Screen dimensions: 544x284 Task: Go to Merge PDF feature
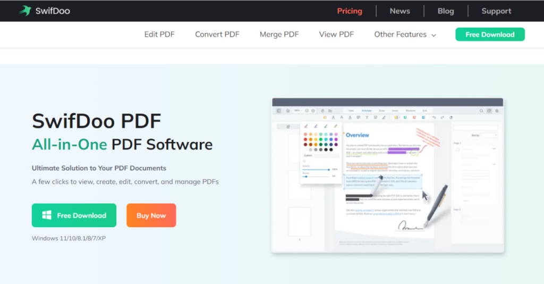pyautogui.click(x=279, y=35)
